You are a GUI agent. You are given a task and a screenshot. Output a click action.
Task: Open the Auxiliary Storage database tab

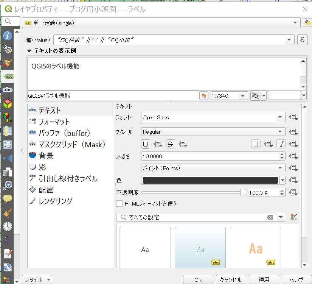[x=8, y=172]
